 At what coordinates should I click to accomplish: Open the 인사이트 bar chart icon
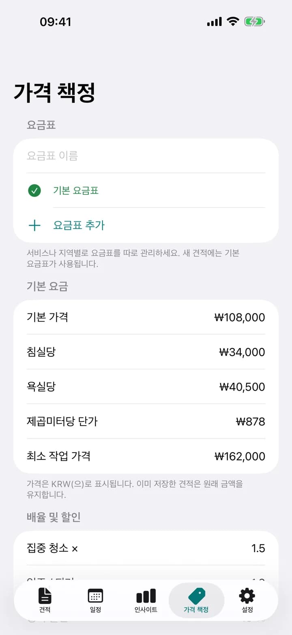pos(146,596)
